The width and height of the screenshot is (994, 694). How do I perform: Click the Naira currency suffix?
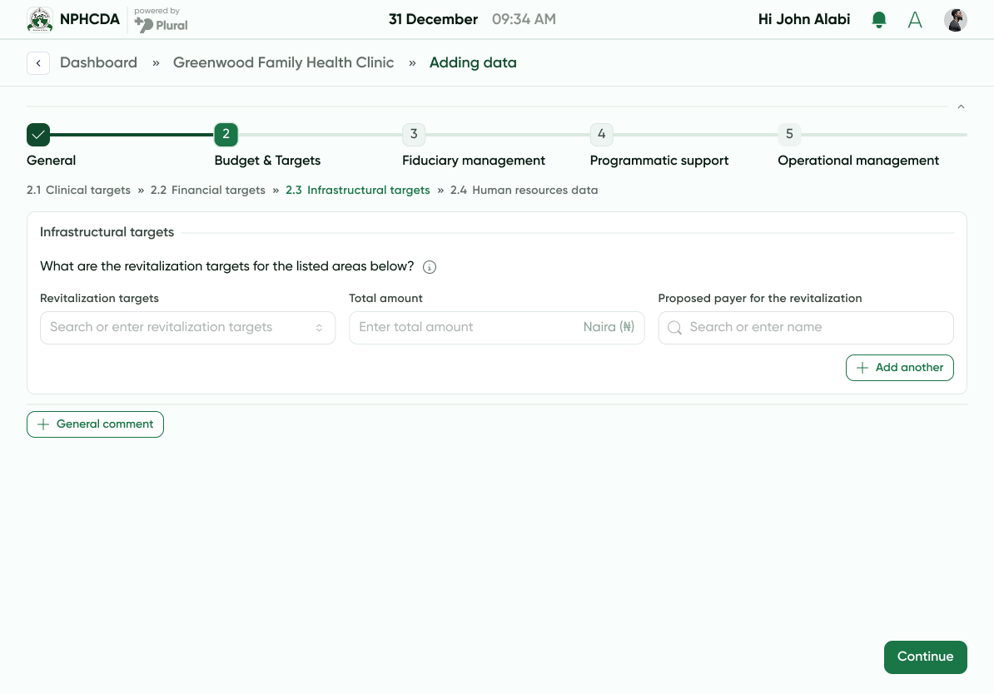[609, 327]
